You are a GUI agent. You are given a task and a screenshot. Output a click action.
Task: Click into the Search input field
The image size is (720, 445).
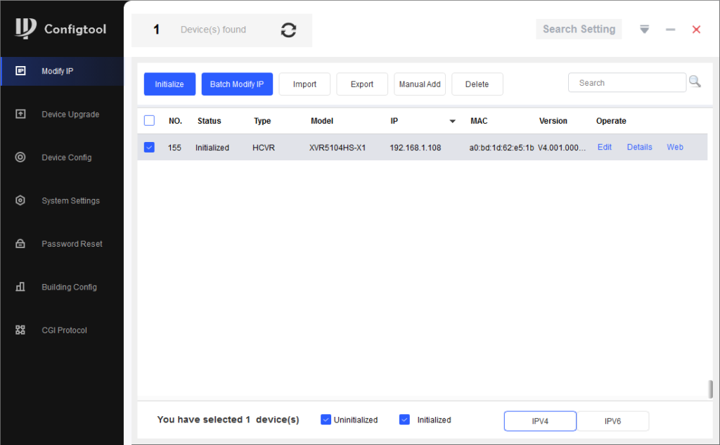tap(626, 83)
